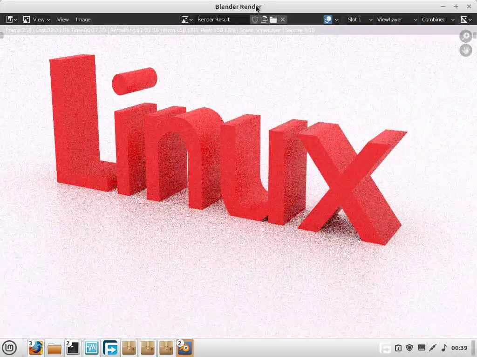Screen dimensions: 477x357
Task: Open the View menu in header
Action: click(63, 20)
